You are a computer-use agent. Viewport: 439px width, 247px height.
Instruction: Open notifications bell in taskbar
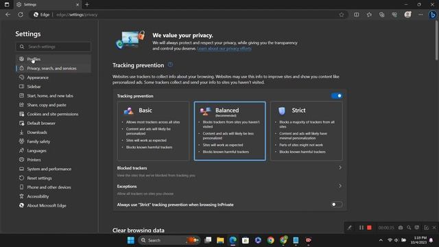431,240
